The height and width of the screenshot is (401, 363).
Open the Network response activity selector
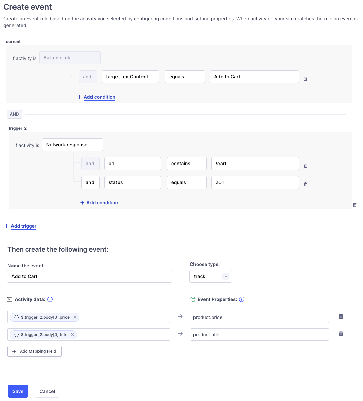tap(72, 145)
